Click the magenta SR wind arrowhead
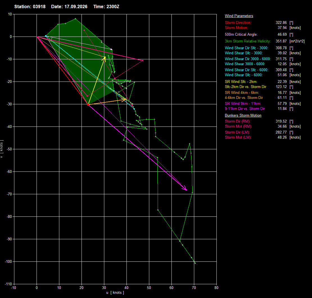This screenshot has width=312, height=298. pos(185,188)
